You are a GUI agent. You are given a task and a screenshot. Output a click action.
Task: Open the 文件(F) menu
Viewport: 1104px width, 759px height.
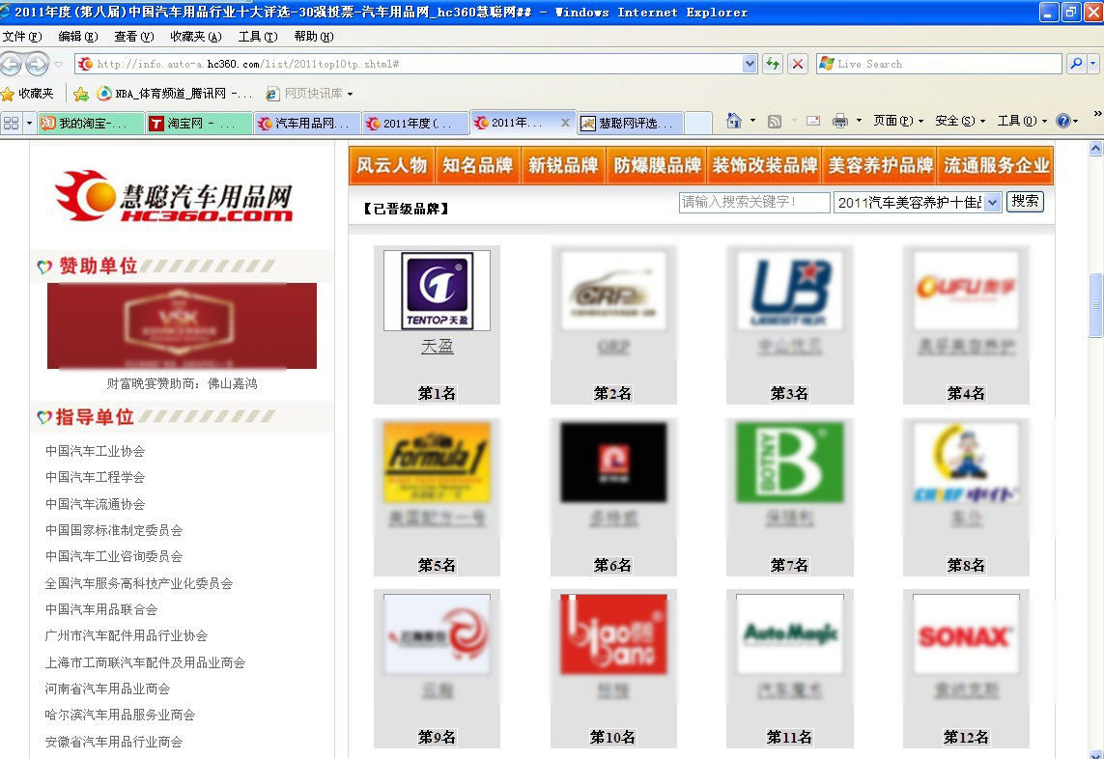(22, 37)
